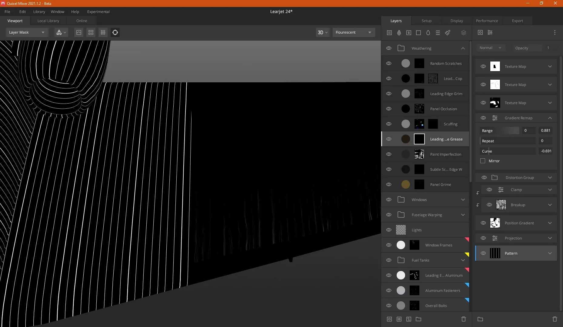Collapse the Gradient Remap section

pos(550,118)
